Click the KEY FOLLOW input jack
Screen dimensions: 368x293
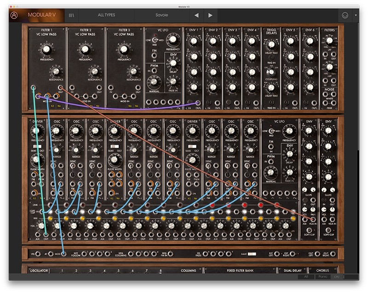(84, 254)
